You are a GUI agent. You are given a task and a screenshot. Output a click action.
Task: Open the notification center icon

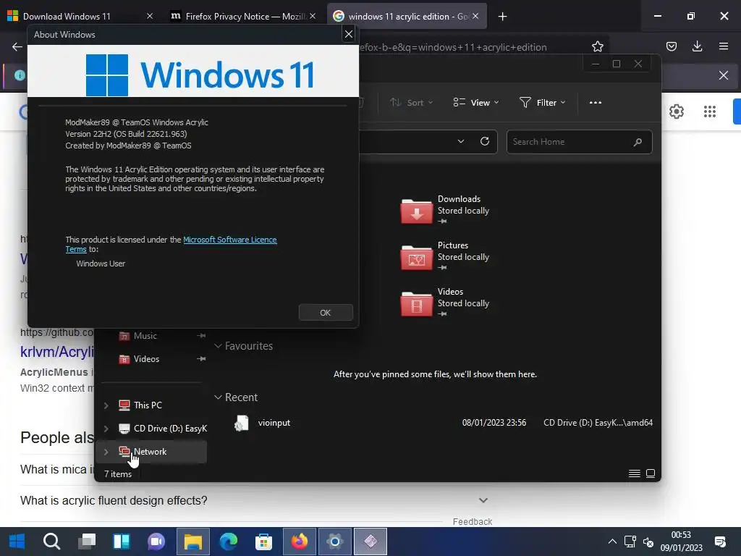pos(720,542)
